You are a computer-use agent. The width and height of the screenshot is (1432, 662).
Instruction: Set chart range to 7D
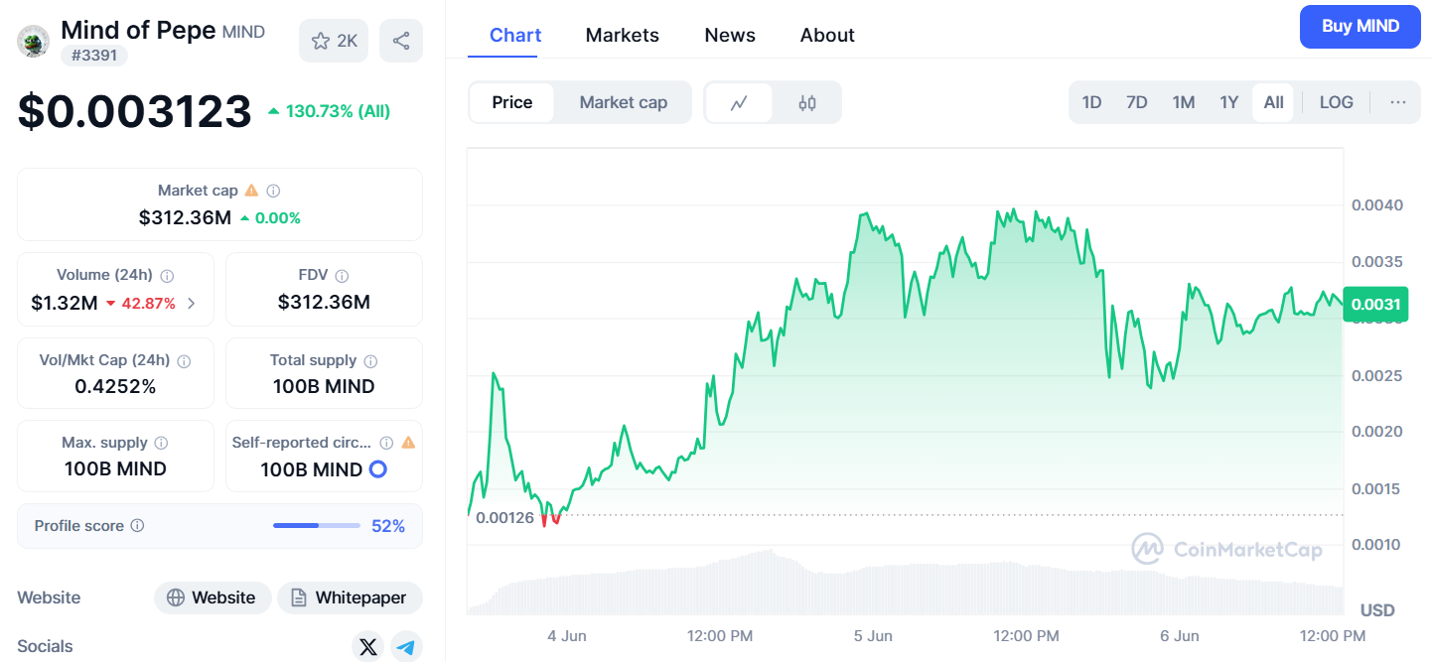pyautogui.click(x=1137, y=102)
